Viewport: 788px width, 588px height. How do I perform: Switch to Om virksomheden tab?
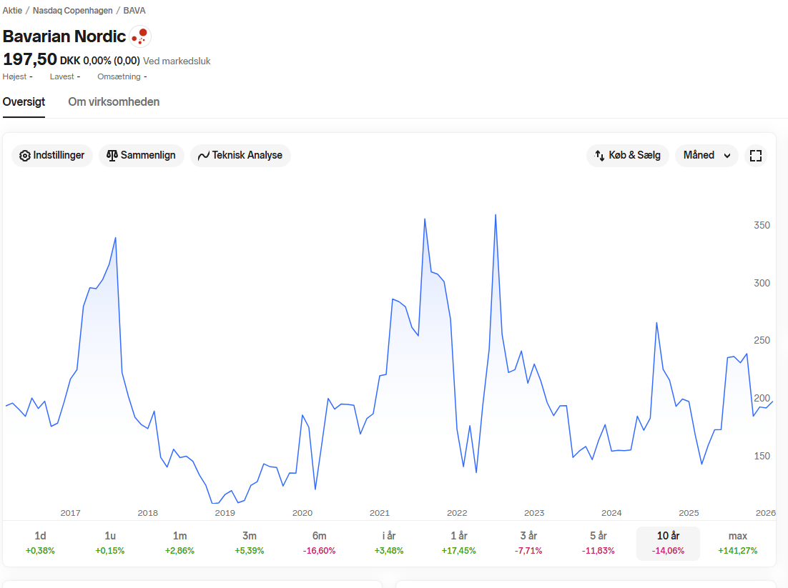[x=114, y=102]
